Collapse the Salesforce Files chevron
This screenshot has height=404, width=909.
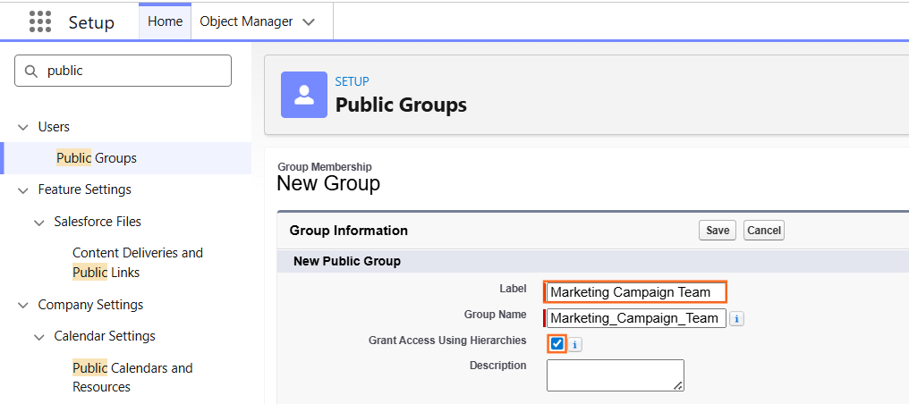39,222
